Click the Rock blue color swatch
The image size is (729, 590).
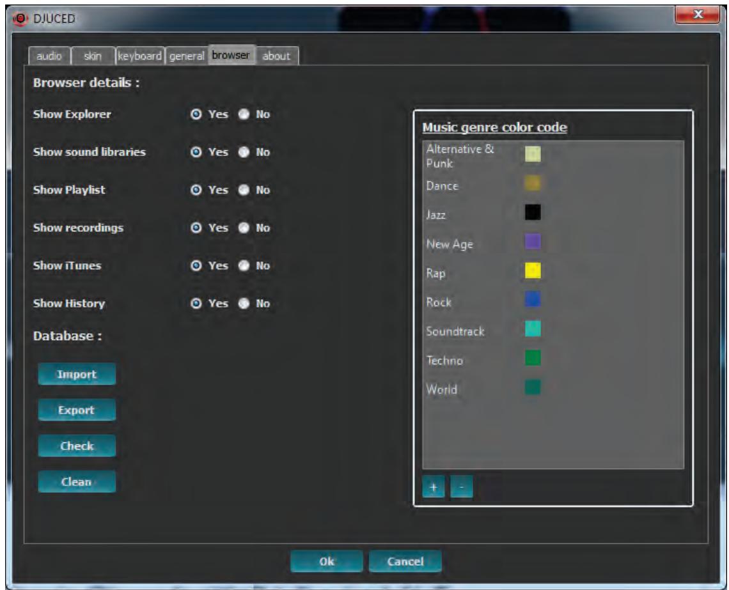(533, 300)
